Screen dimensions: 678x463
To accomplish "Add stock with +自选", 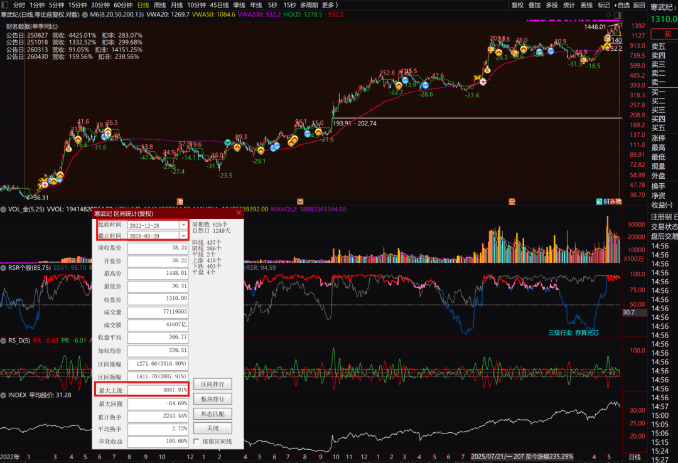I will [x=621, y=5].
